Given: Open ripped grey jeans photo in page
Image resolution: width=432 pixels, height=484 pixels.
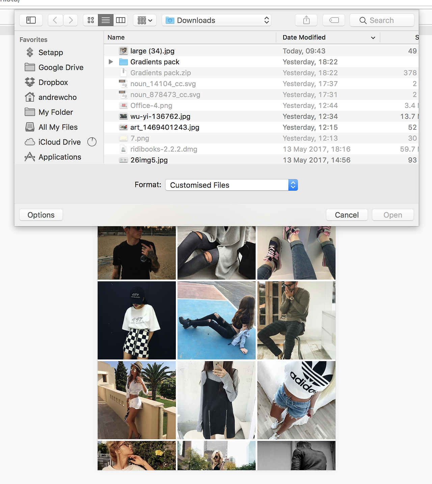Looking at the screenshot, I should pos(216,253).
